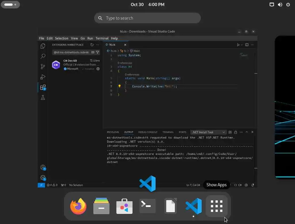Open the Help menu
This screenshot has height=224, width=295.
pos(114,38)
